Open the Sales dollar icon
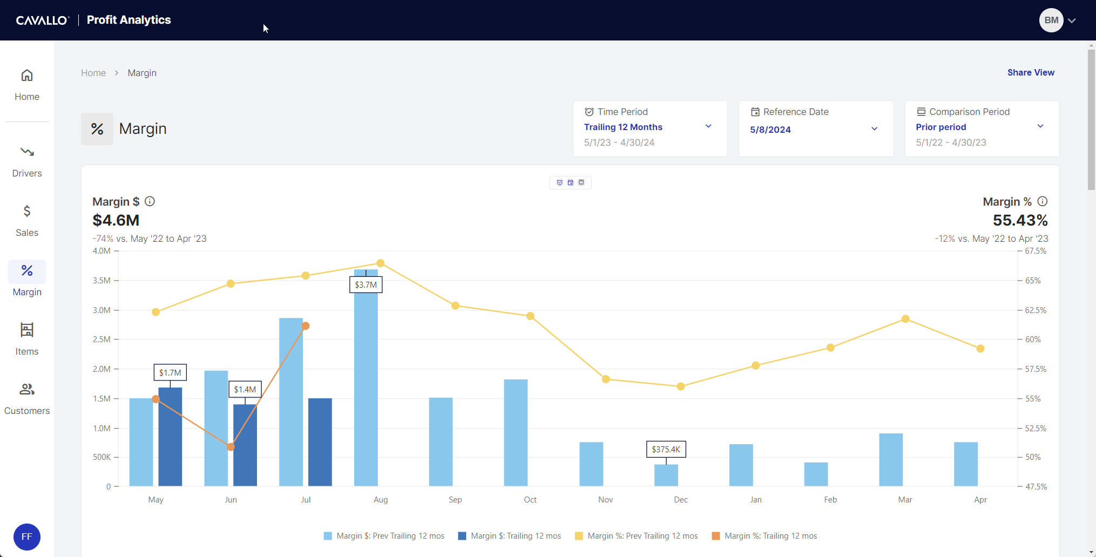 click(27, 211)
